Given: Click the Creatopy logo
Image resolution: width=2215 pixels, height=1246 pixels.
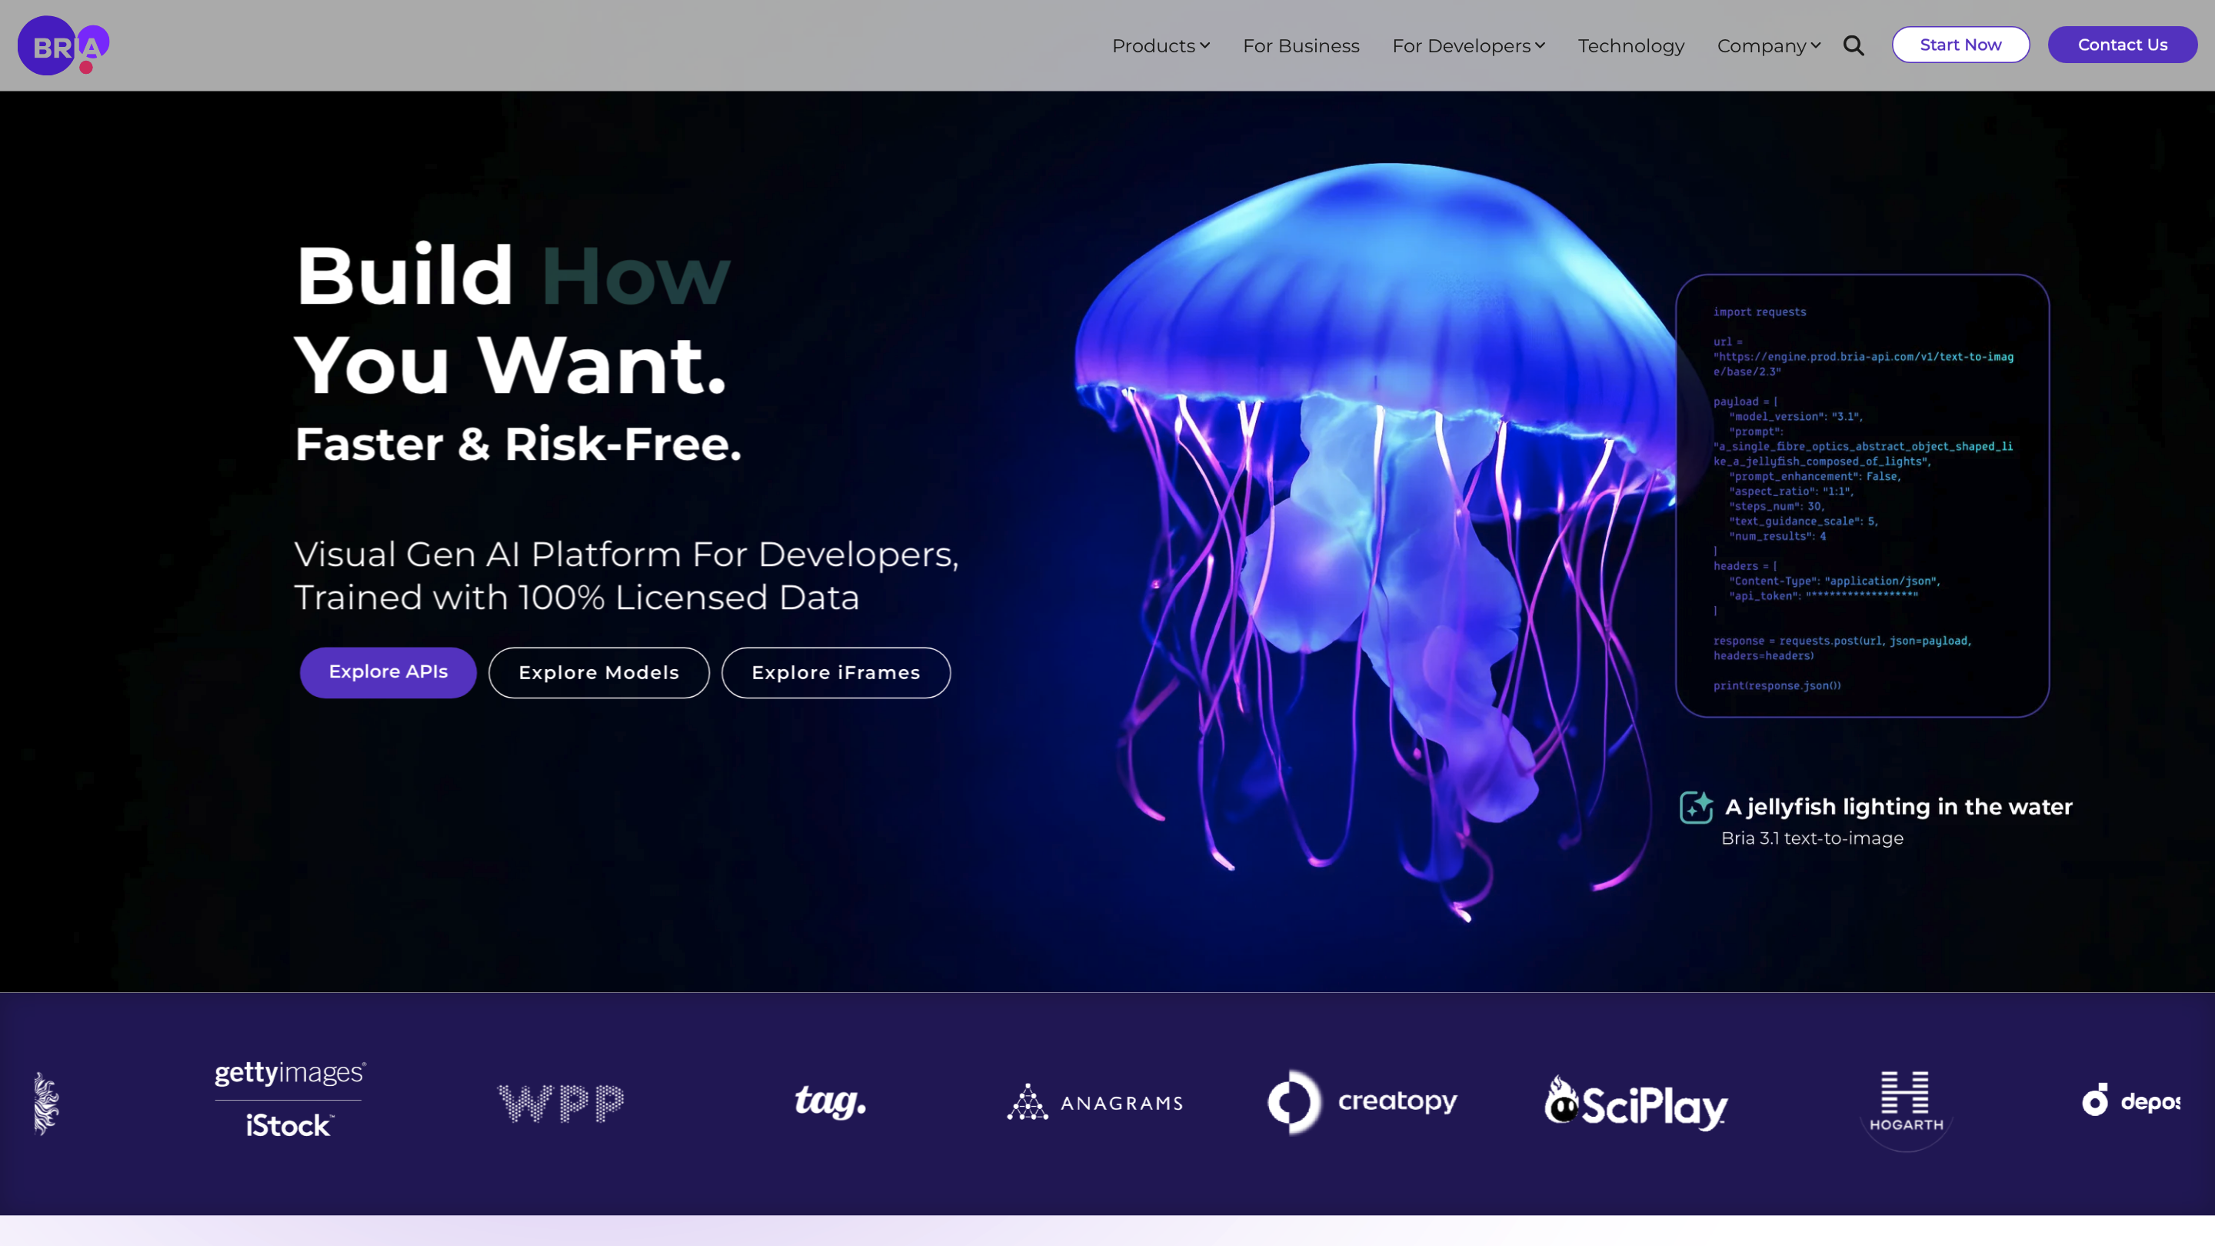Looking at the screenshot, I should pyautogui.click(x=1362, y=1101).
